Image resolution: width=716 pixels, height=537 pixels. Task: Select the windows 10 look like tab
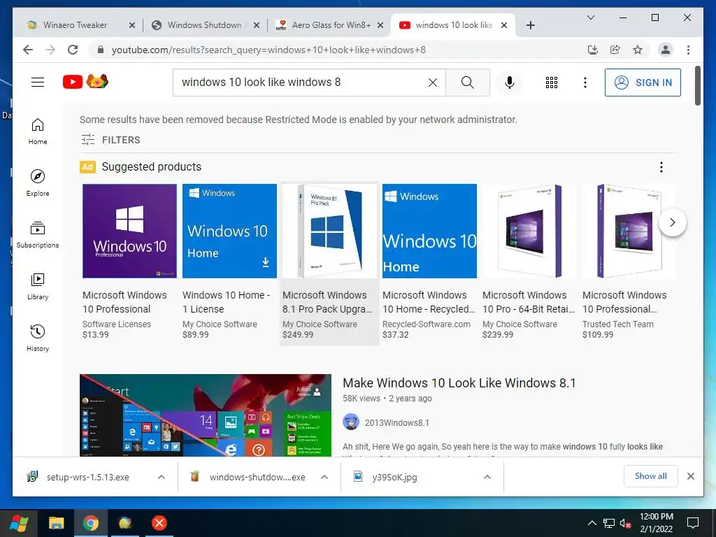click(x=453, y=25)
